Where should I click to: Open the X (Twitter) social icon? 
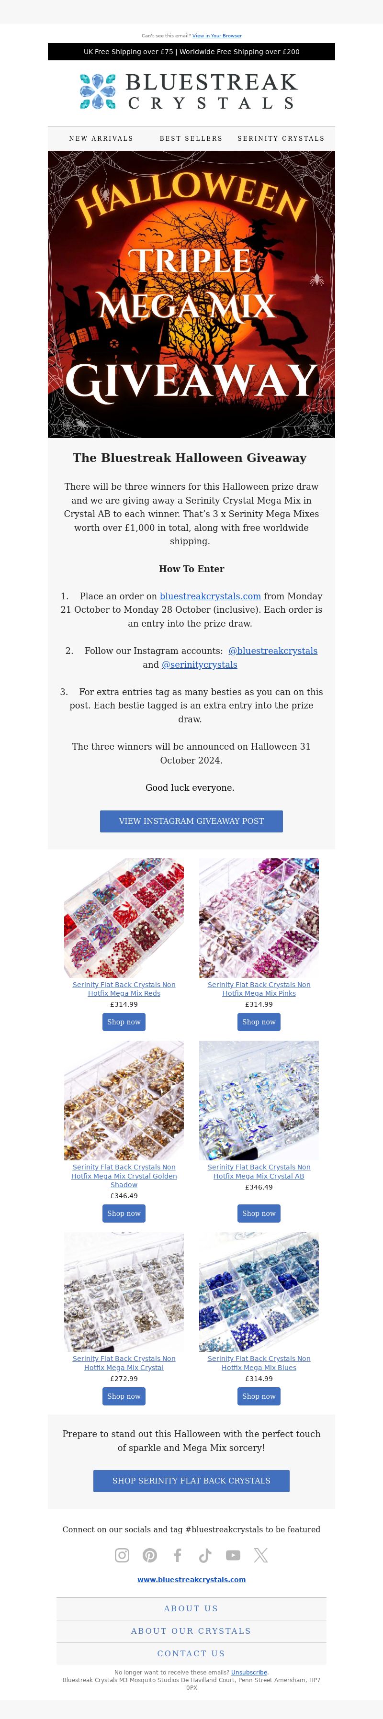pyautogui.click(x=261, y=1555)
